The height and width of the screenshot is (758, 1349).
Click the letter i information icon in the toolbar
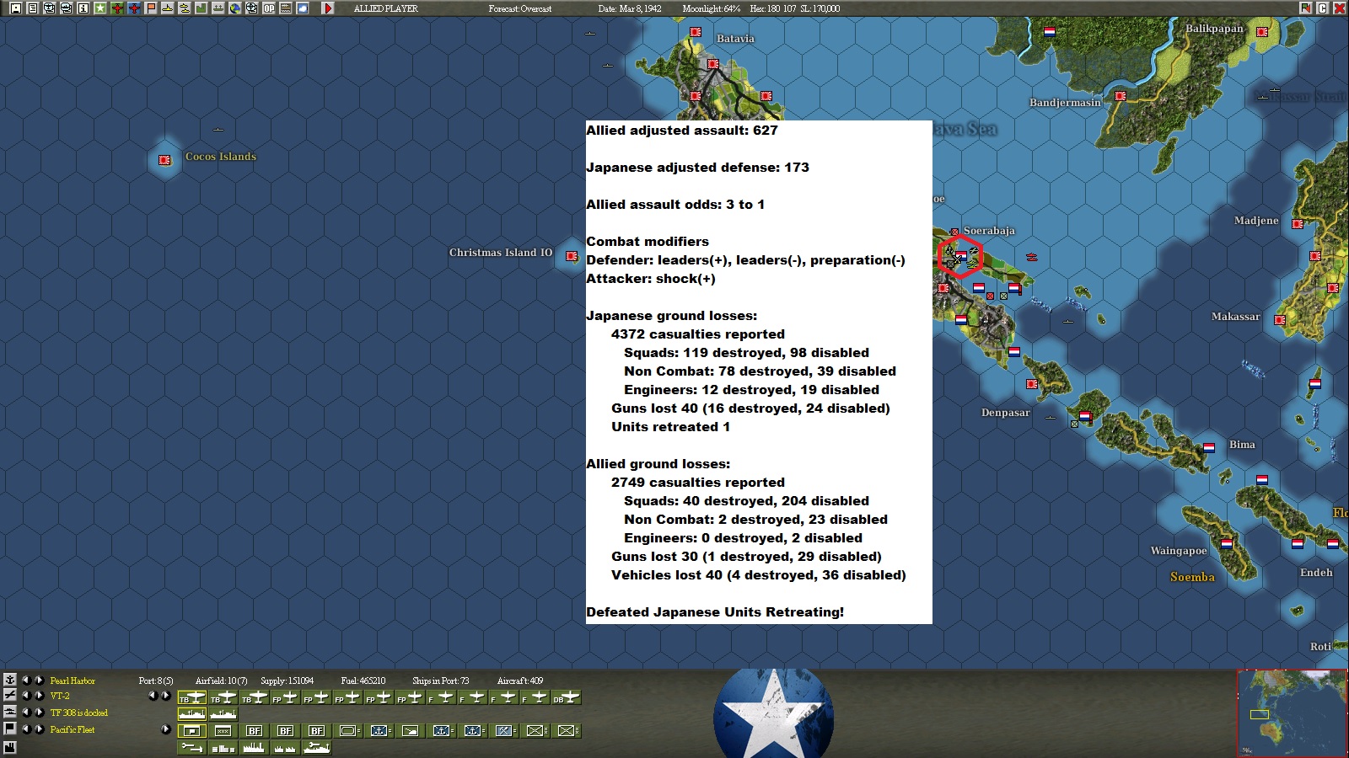[x=83, y=8]
